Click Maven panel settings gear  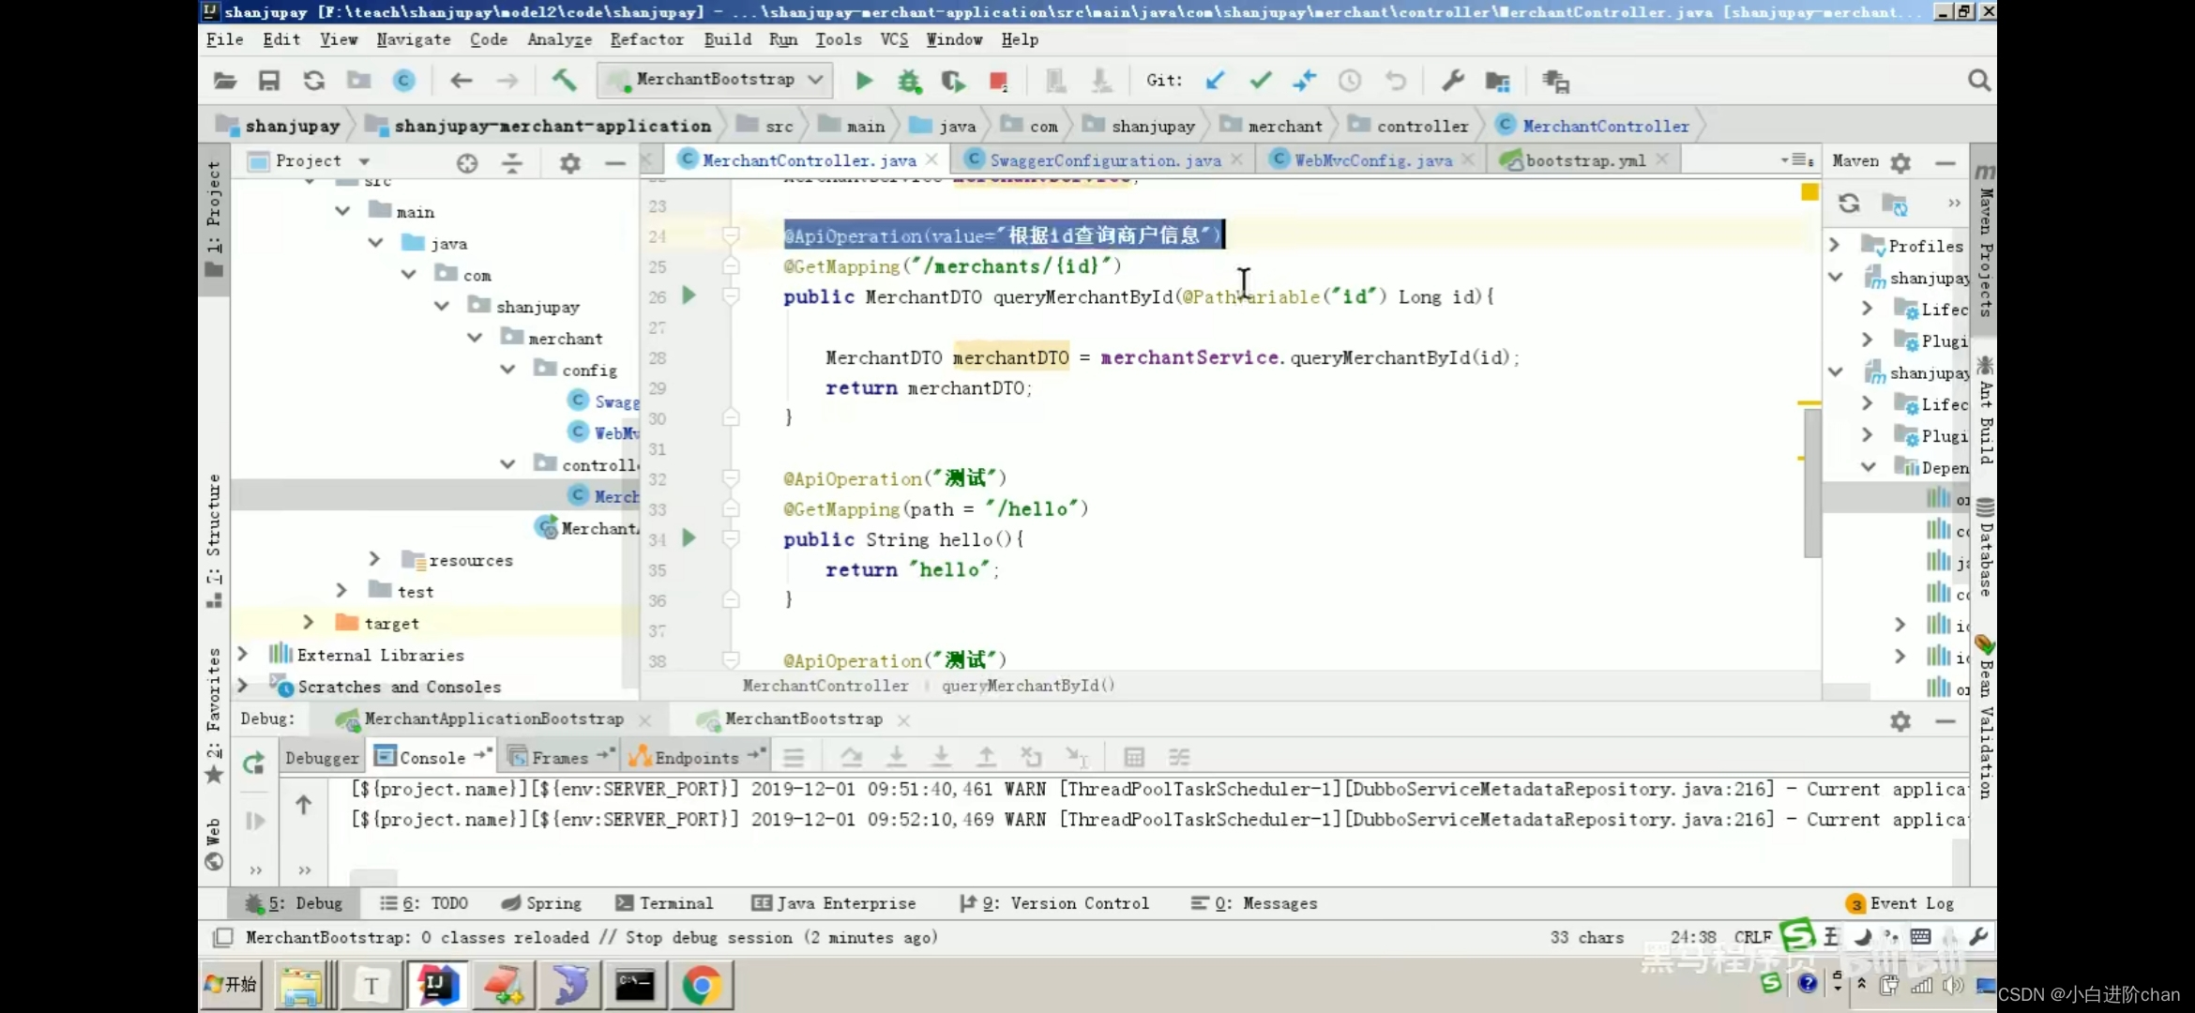[1900, 163]
